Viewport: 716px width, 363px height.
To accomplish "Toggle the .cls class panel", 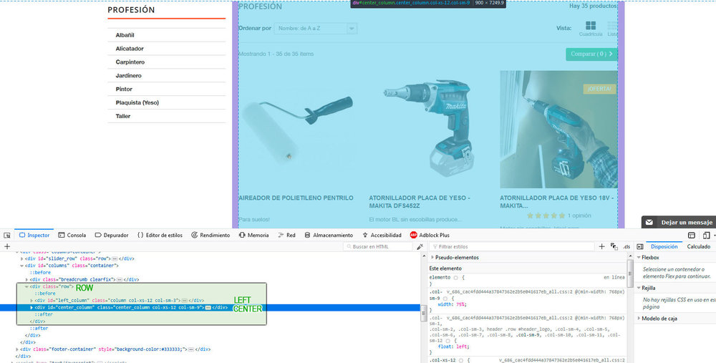I will tap(626, 246).
